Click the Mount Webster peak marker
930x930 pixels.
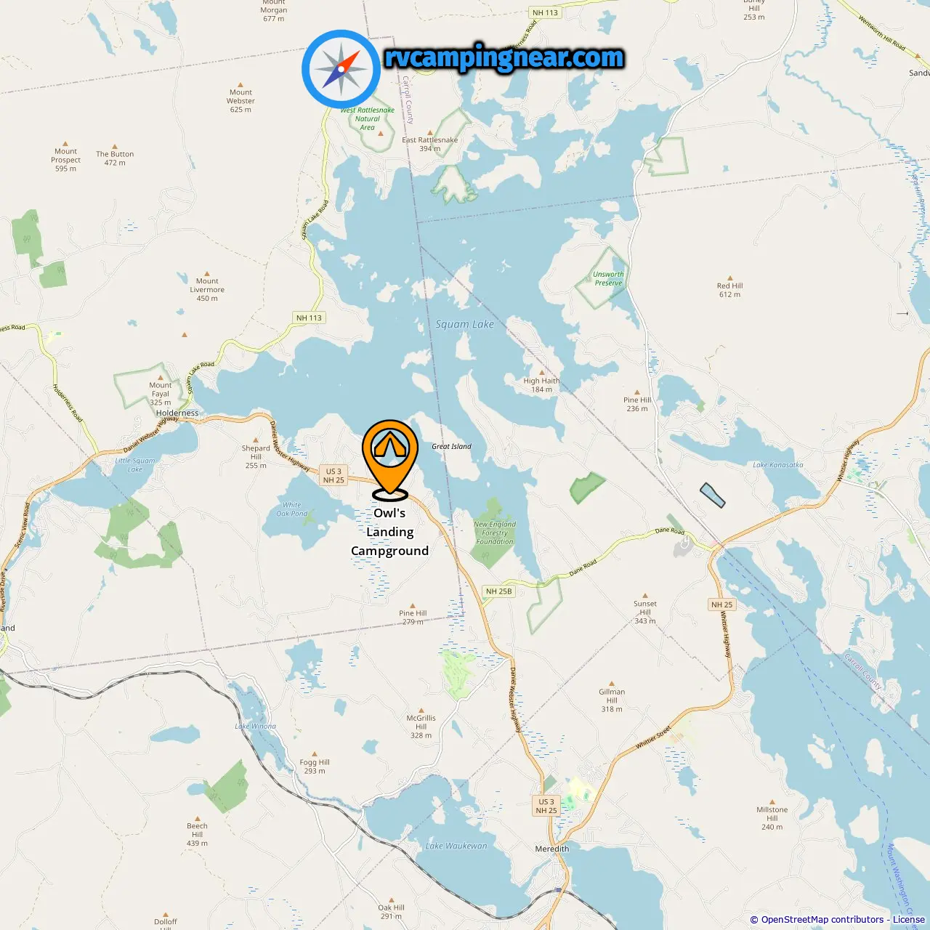pos(240,84)
